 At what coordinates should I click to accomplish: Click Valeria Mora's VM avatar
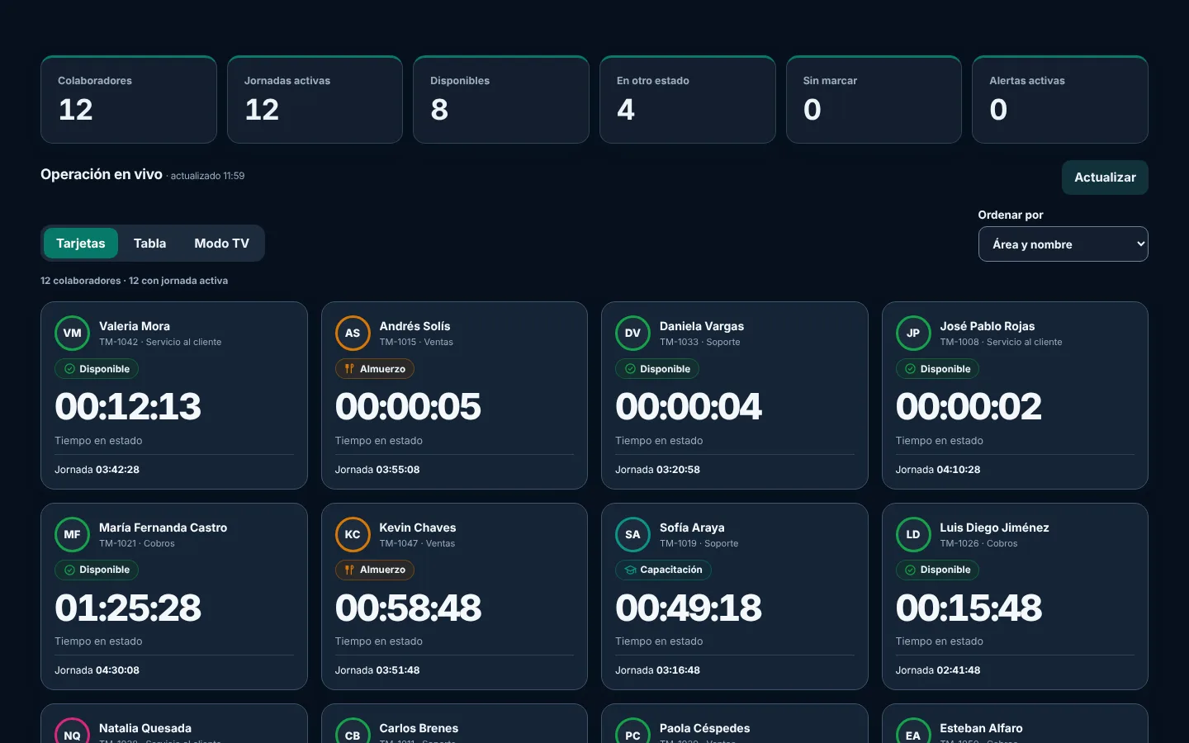coord(72,334)
